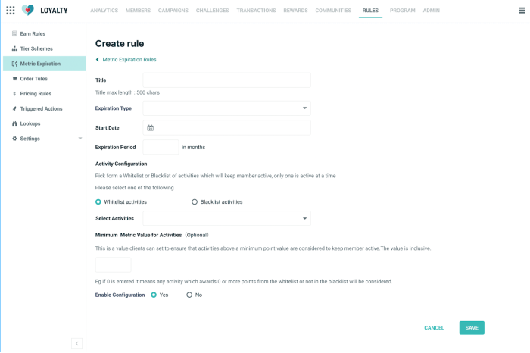Click the Earn Rules sidebar icon
The width and height of the screenshot is (530, 353).
pos(15,34)
